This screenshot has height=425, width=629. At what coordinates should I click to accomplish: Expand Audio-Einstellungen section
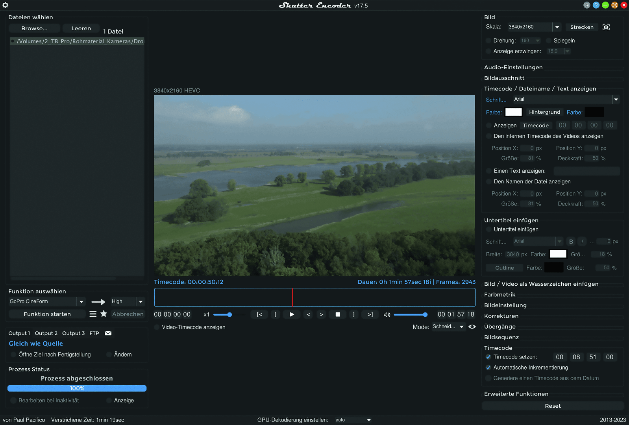pos(513,67)
